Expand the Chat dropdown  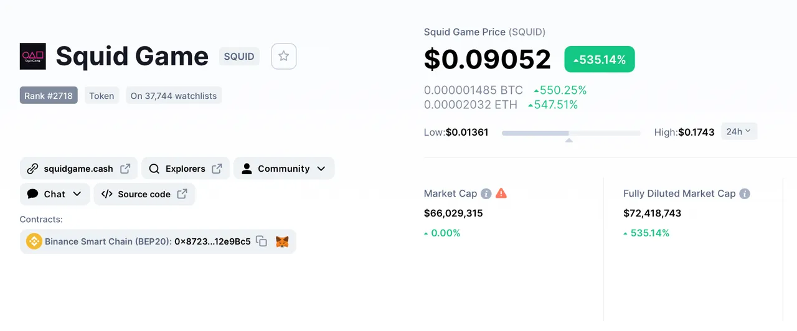[55, 194]
